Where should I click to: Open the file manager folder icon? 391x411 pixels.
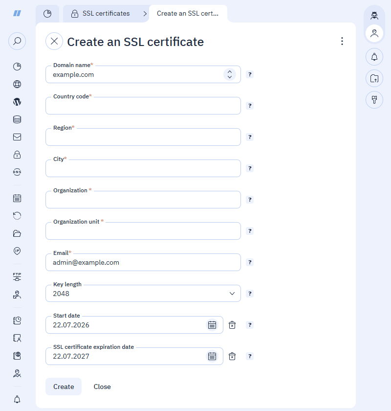point(17,233)
